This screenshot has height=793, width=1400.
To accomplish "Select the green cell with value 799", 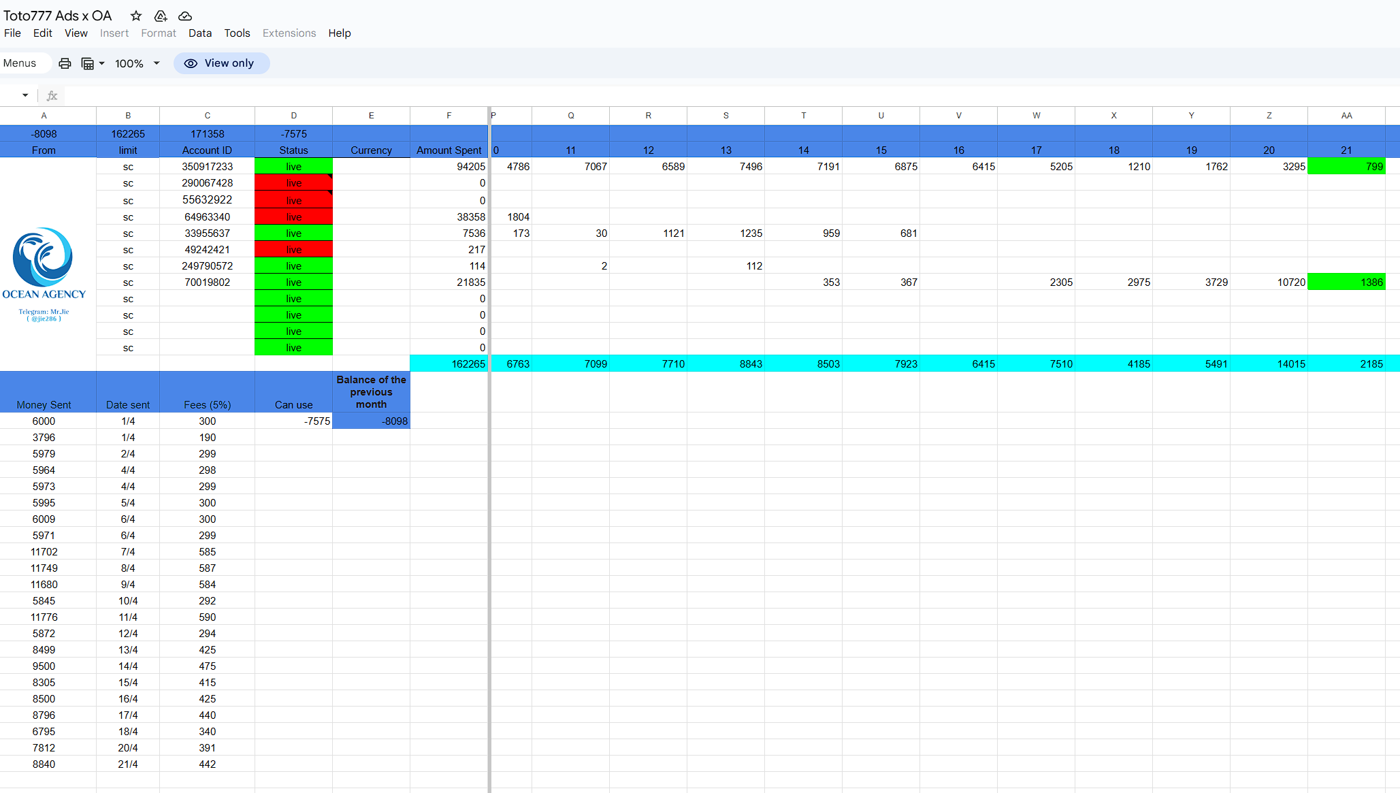I will coord(1346,167).
